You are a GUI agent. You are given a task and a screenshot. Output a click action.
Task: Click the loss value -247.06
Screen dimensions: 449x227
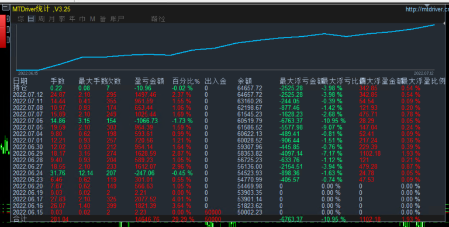coord(144,173)
